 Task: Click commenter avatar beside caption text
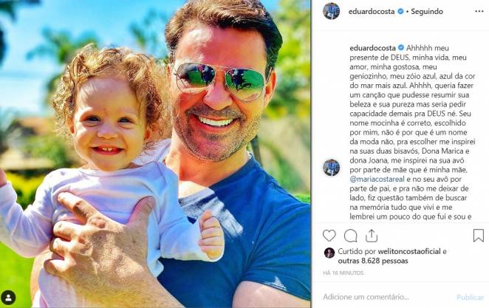(331, 168)
